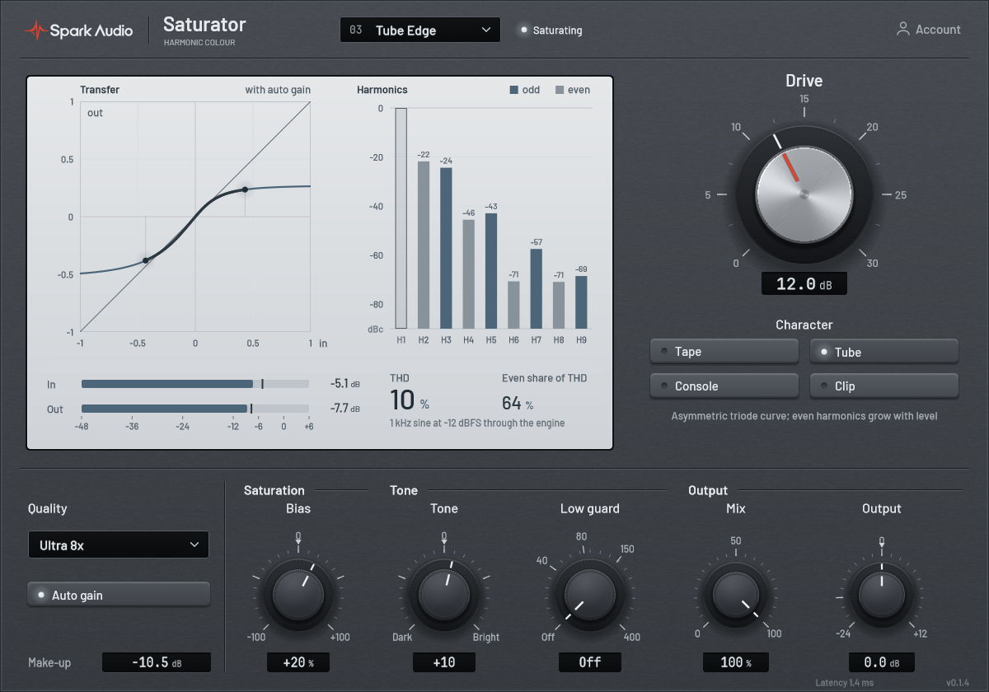This screenshot has height=692, width=989.
Task: Open the Tube Edge preset dropdown
Action: [420, 30]
